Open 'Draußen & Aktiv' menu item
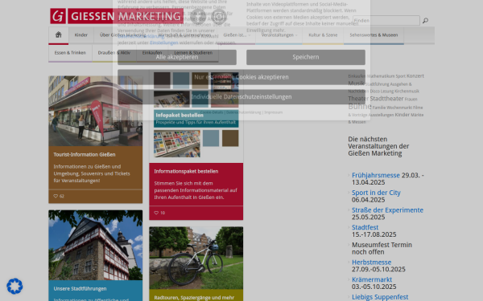483x301 pixels. 114,53
